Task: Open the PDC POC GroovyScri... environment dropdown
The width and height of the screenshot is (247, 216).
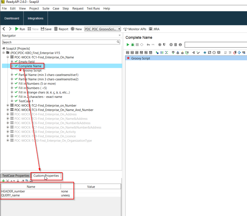Action: tap(102, 29)
